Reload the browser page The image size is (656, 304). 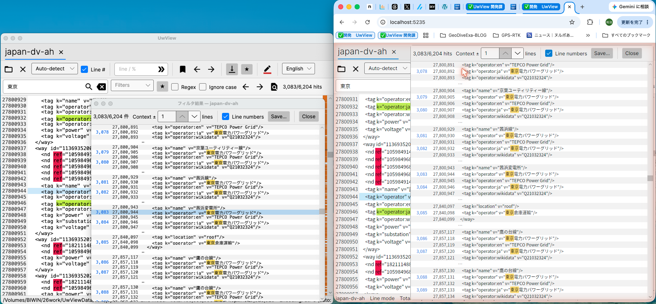(x=368, y=22)
